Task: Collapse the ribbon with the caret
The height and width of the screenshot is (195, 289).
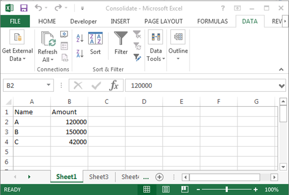Action: click(281, 69)
